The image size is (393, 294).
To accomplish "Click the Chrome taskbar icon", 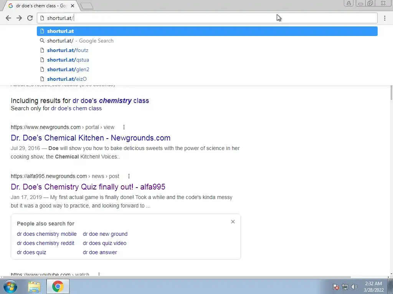I will pos(58,286).
